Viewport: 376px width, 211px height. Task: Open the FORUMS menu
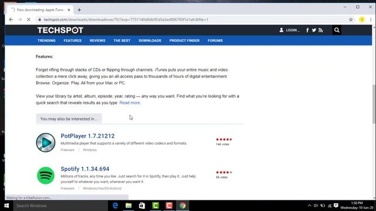point(215,40)
